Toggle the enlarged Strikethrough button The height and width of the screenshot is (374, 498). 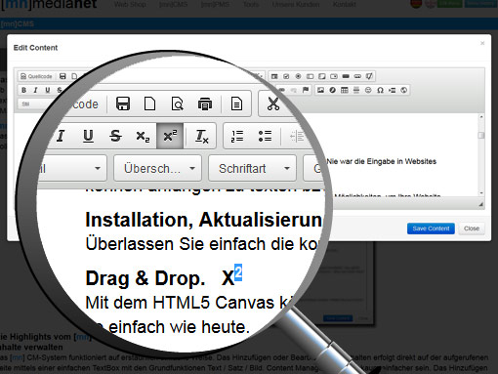[x=115, y=136]
